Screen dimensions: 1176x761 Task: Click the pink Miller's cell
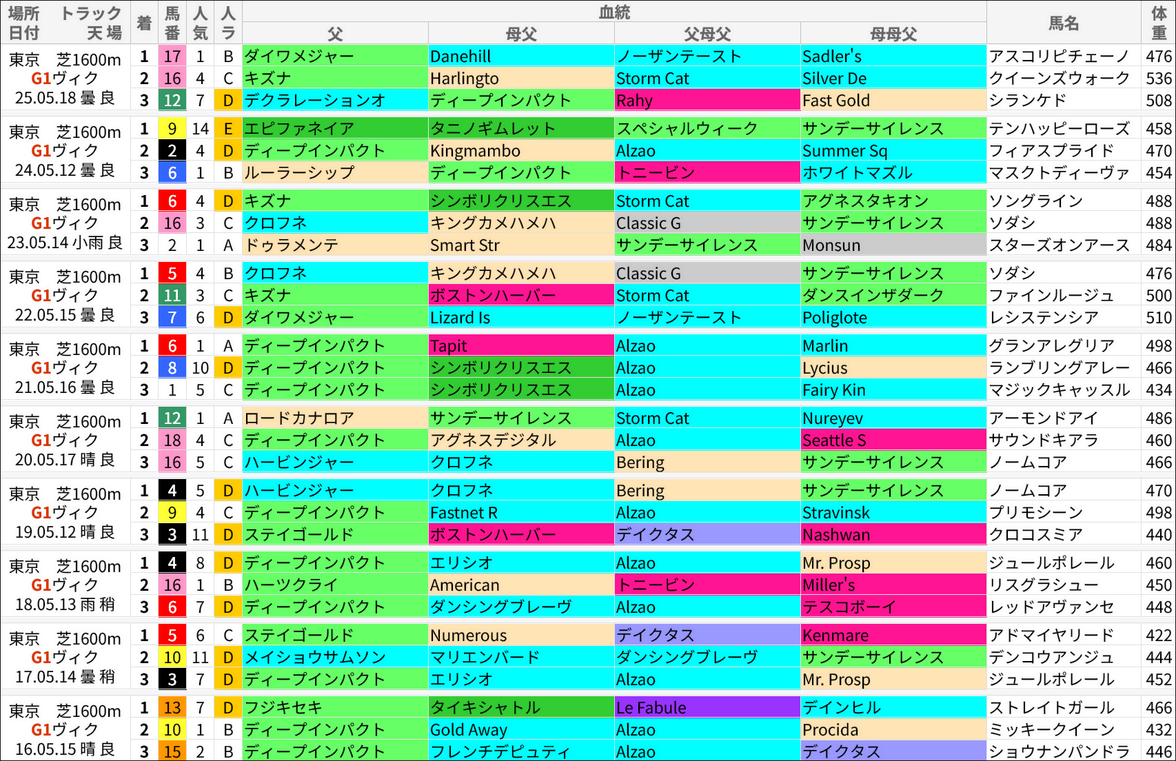pos(893,585)
